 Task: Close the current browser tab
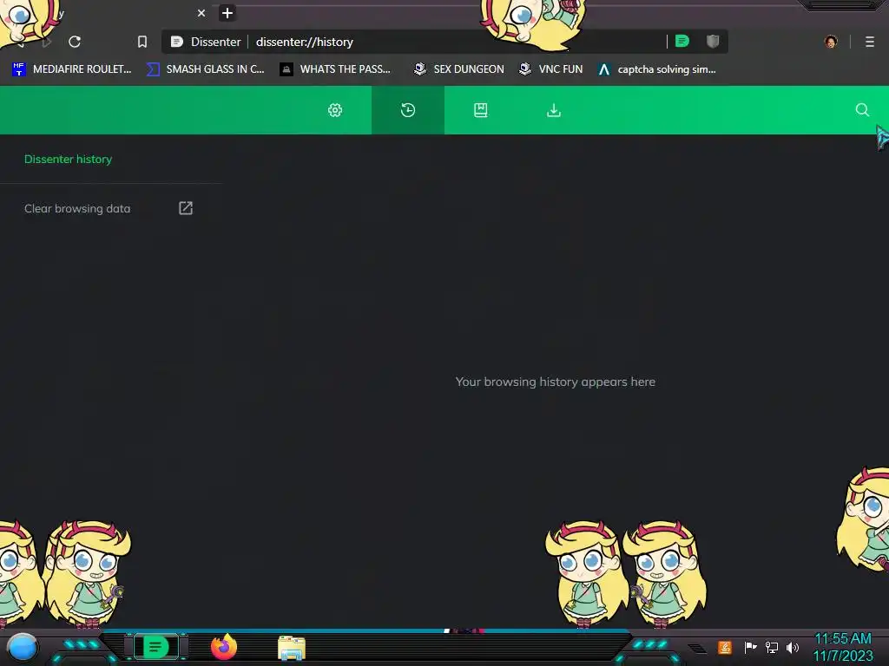click(201, 13)
